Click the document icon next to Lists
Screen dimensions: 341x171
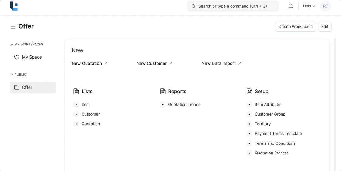pyautogui.click(x=76, y=91)
